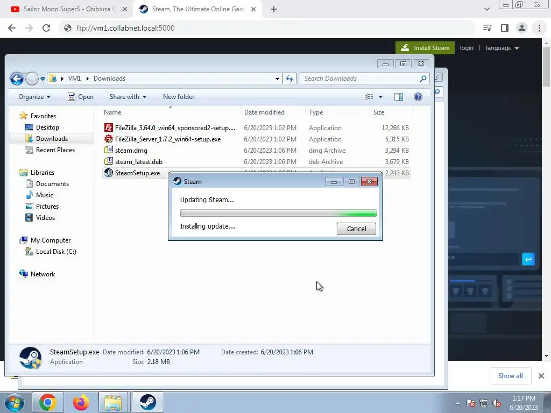Image resolution: width=551 pixels, height=413 pixels.
Task: Open Firefox from taskbar
Action: 81,402
